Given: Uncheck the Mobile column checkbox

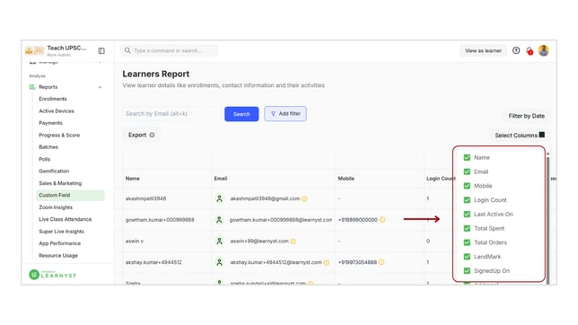Looking at the screenshot, I should (x=467, y=186).
